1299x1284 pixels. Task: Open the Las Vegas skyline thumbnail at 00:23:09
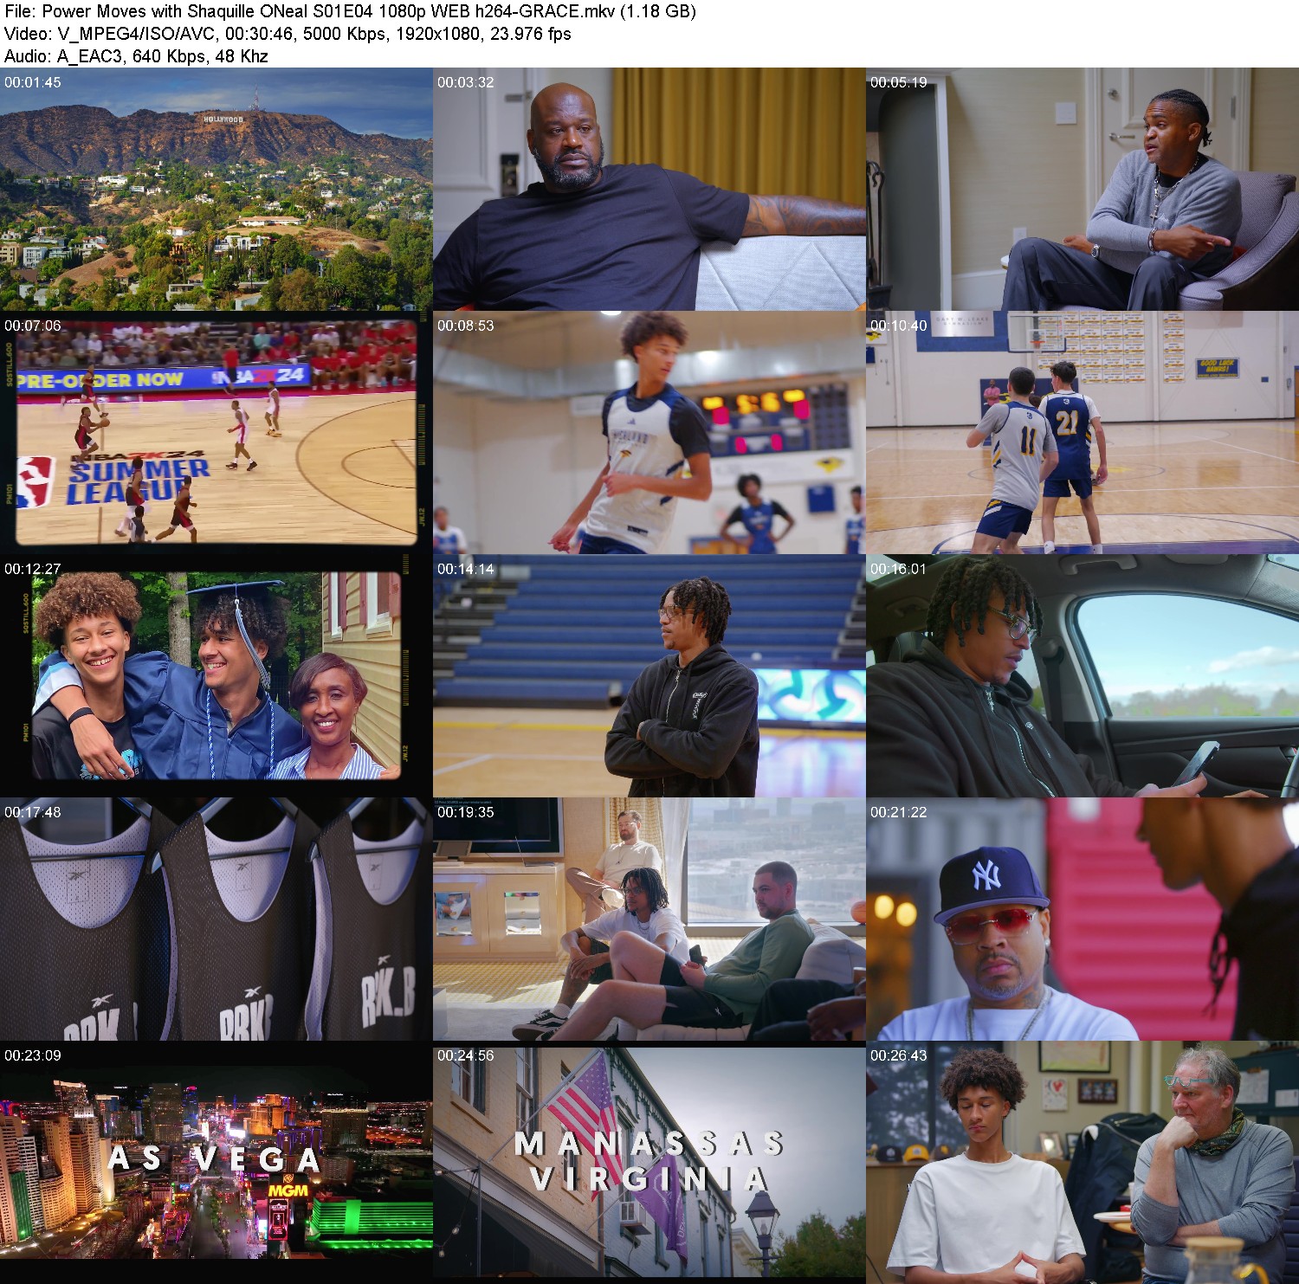[216, 1163]
